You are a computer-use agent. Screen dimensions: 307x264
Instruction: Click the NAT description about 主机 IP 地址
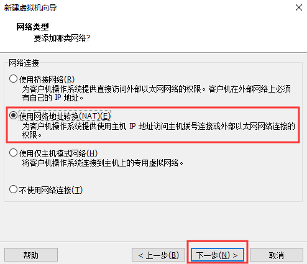pyautogui.click(x=158, y=130)
